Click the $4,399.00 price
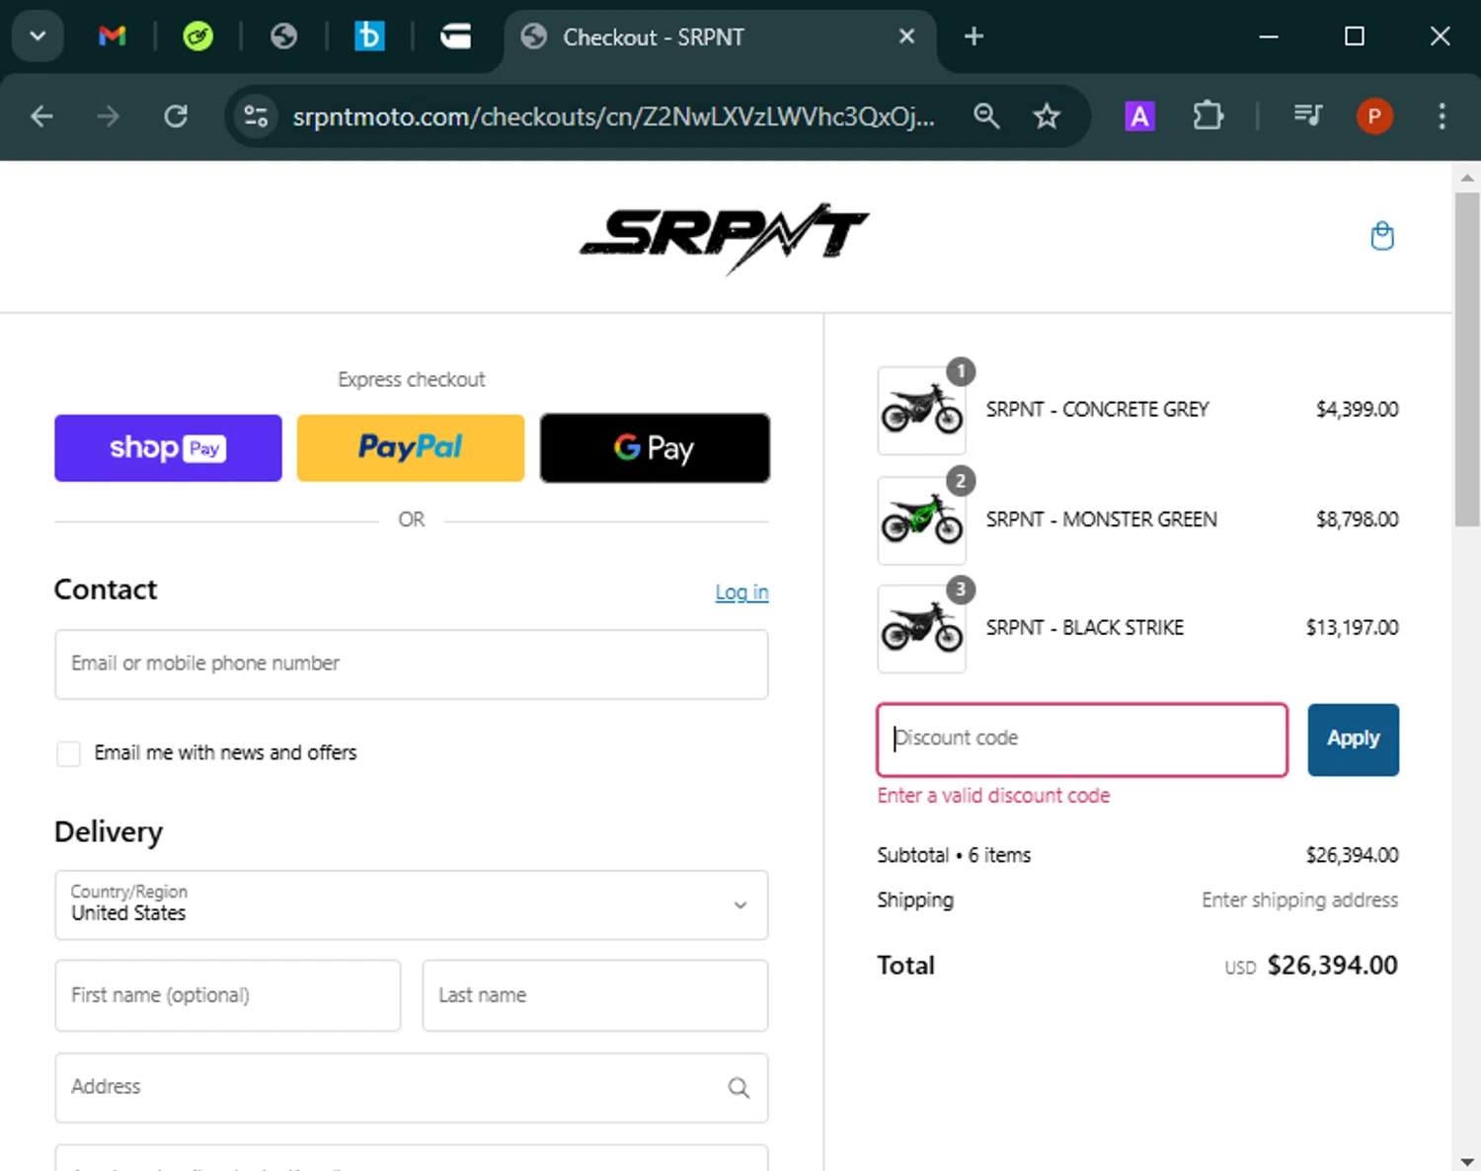Image resolution: width=1481 pixels, height=1171 pixels. 1357,410
